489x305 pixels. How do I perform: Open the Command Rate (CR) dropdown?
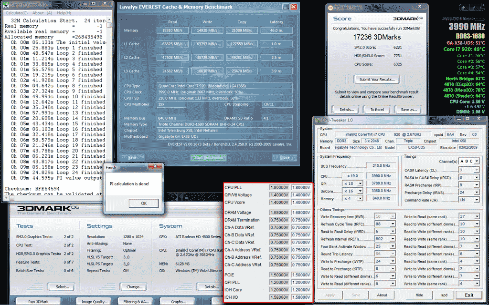(x=469, y=200)
